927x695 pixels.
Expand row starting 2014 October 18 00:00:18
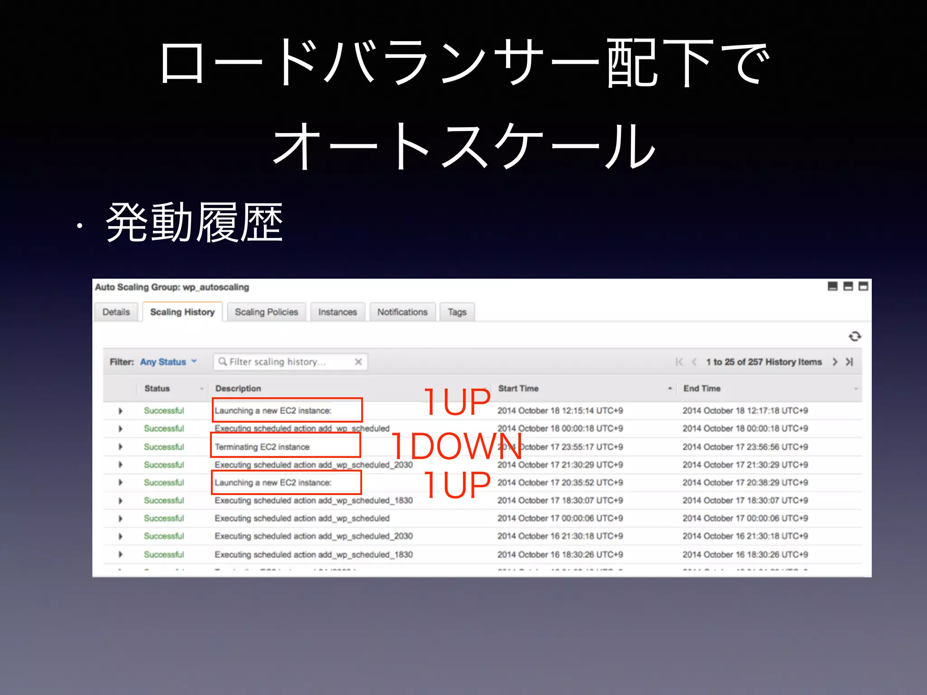120,428
